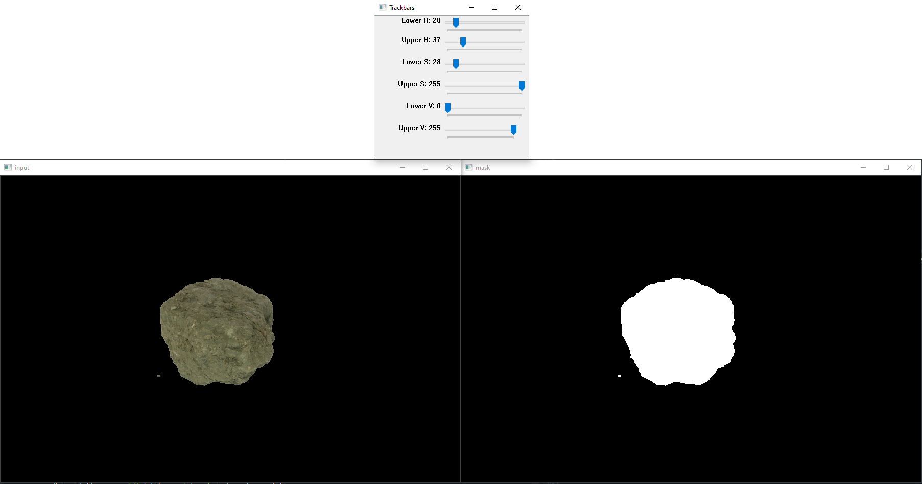
Task: Click the 'mask' window title text
Action: 483,168
